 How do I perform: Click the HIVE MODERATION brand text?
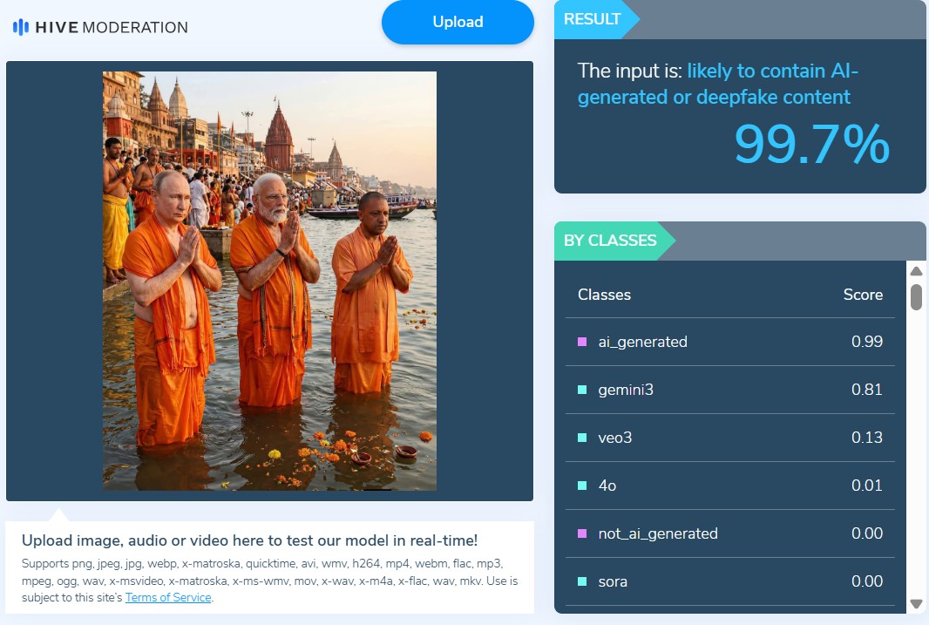tap(112, 27)
